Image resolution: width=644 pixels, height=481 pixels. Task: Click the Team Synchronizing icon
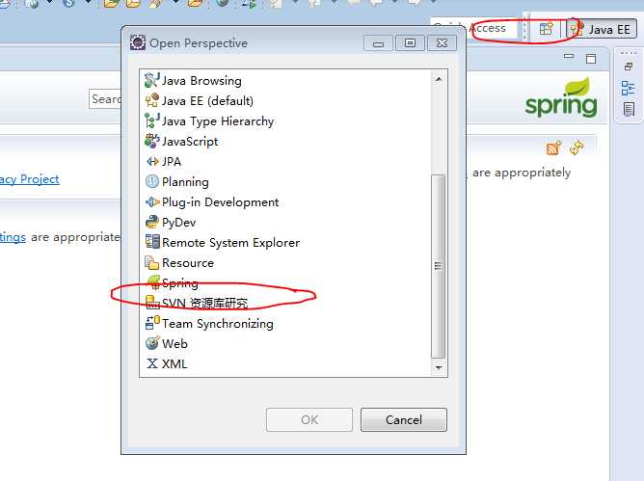click(x=152, y=323)
